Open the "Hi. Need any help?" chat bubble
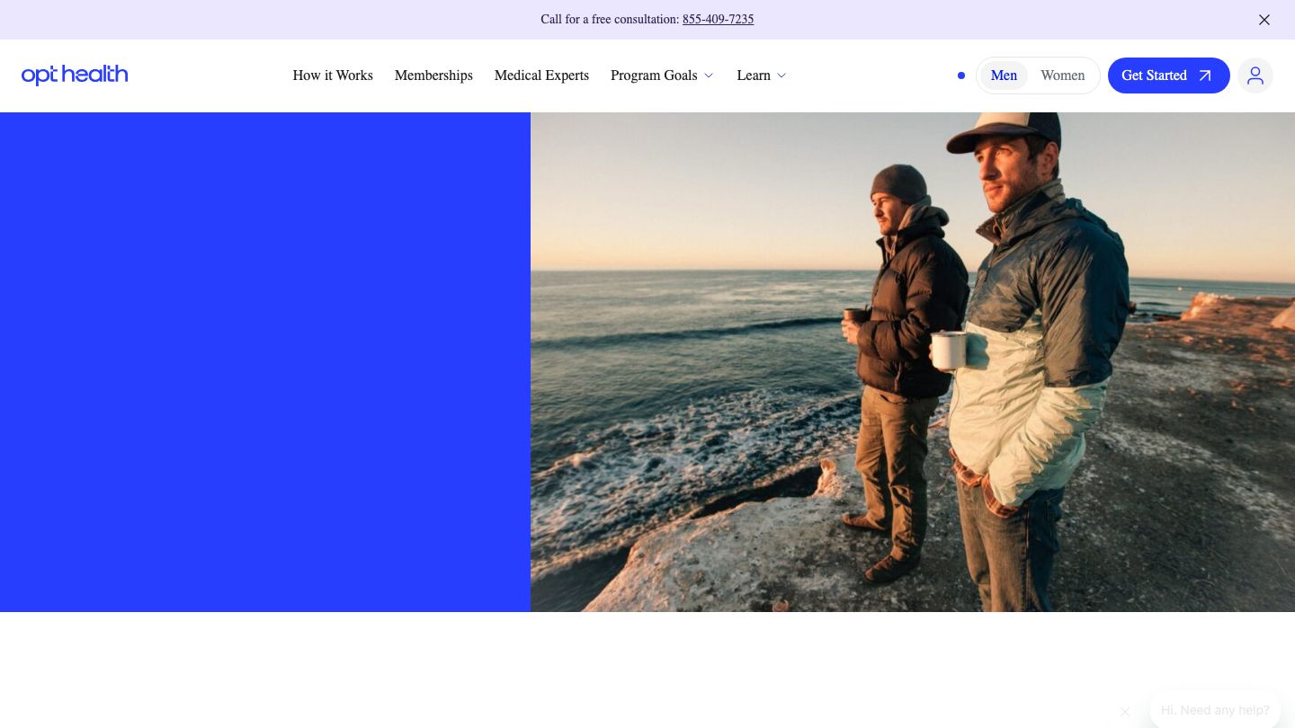 point(1214,710)
